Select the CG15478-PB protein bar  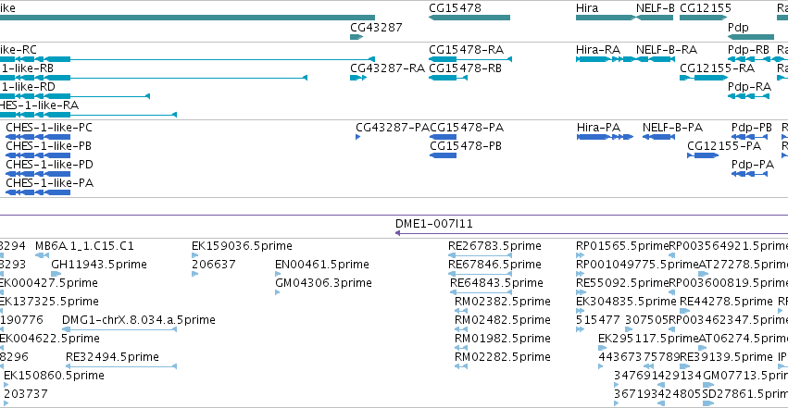pyautogui.click(x=444, y=155)
